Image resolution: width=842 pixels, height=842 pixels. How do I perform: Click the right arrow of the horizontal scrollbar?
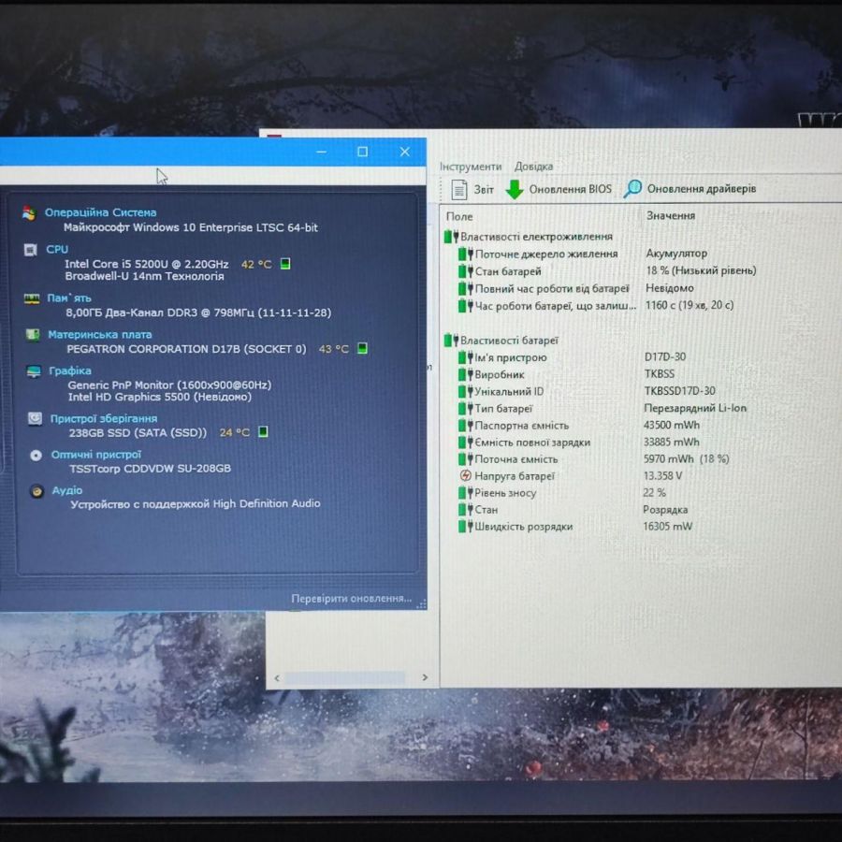tap(425, 677)
